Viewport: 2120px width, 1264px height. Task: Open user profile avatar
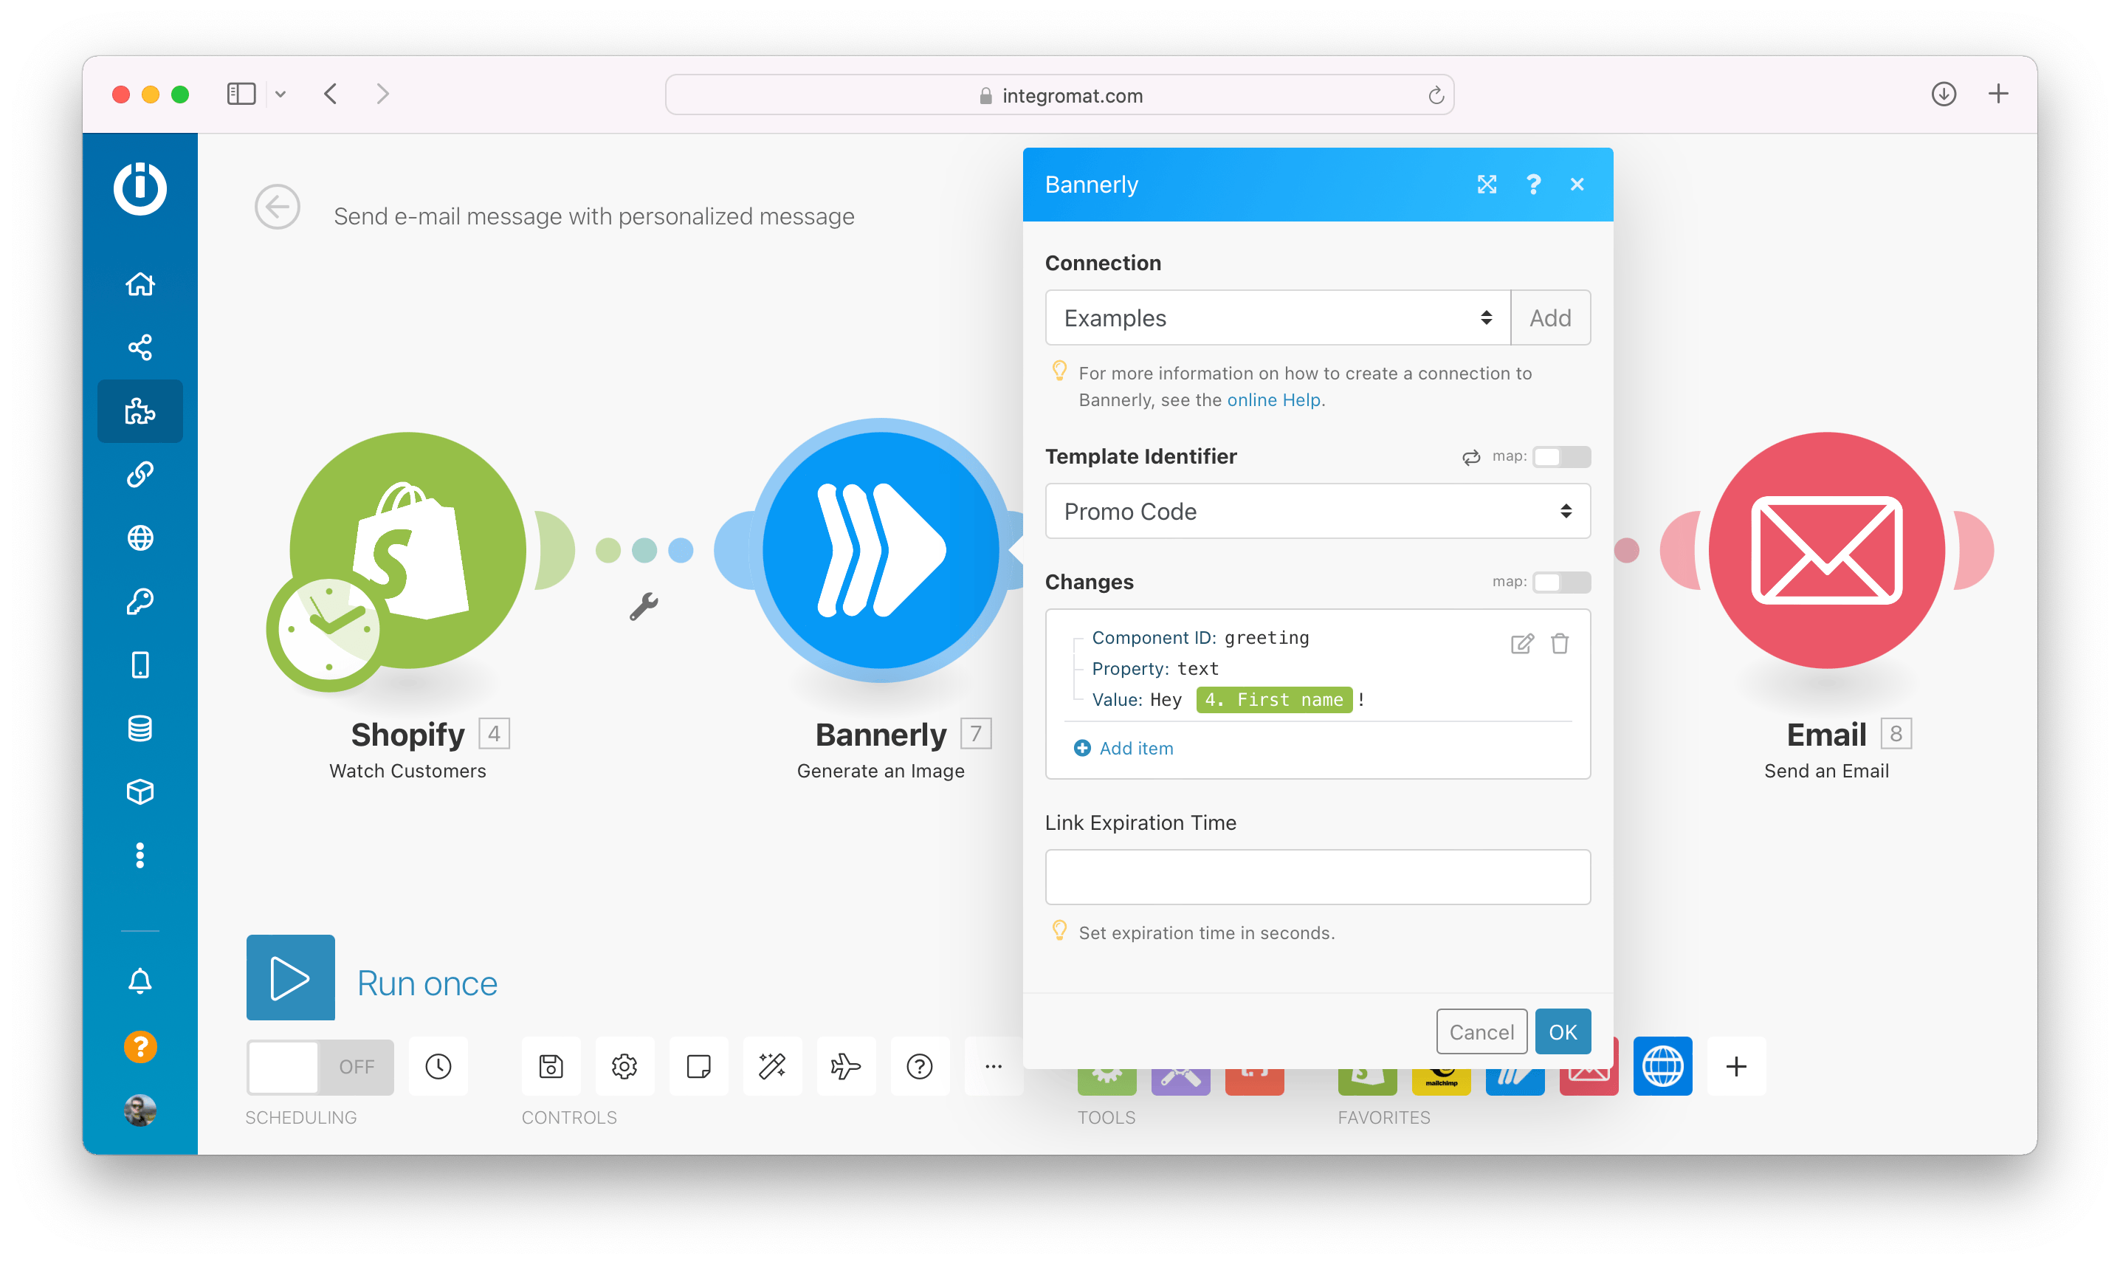[x=140, y=1110]
